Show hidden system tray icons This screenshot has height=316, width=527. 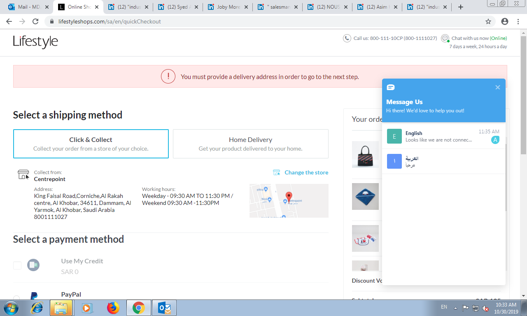[x=455, y=308]
